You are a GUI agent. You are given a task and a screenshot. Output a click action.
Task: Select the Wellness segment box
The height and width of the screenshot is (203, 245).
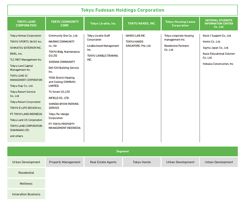(x=26, y=184)
